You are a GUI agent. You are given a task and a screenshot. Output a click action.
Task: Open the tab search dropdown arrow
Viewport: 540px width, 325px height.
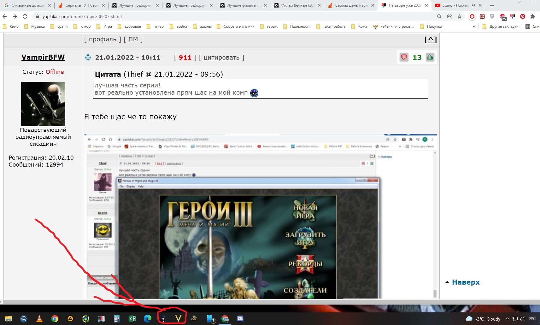[x=519, y=3]
